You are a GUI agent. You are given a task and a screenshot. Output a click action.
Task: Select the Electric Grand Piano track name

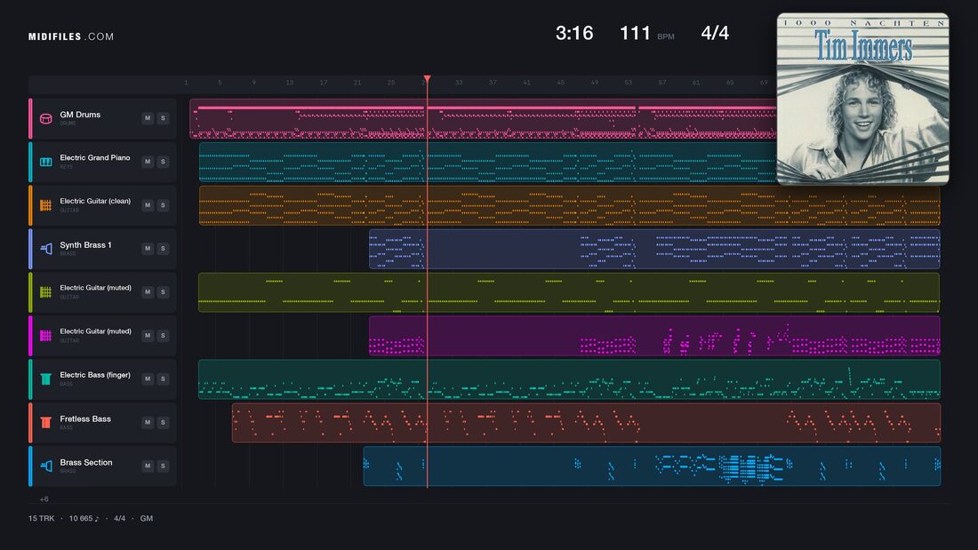click(x=95, y=158)
